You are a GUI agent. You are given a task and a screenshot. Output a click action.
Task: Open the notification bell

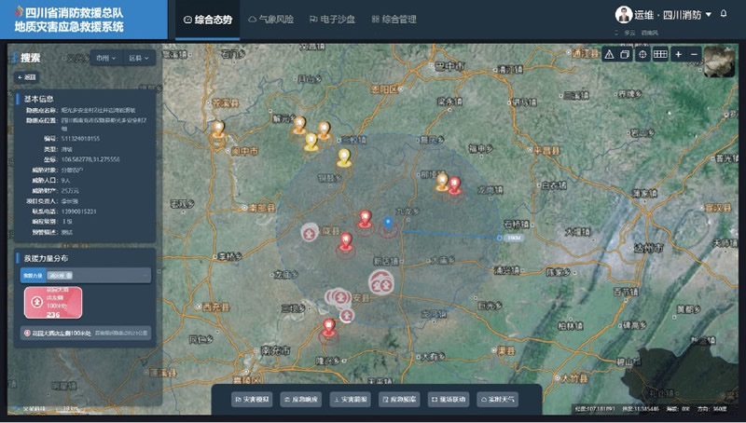click(x=724, y=14)
